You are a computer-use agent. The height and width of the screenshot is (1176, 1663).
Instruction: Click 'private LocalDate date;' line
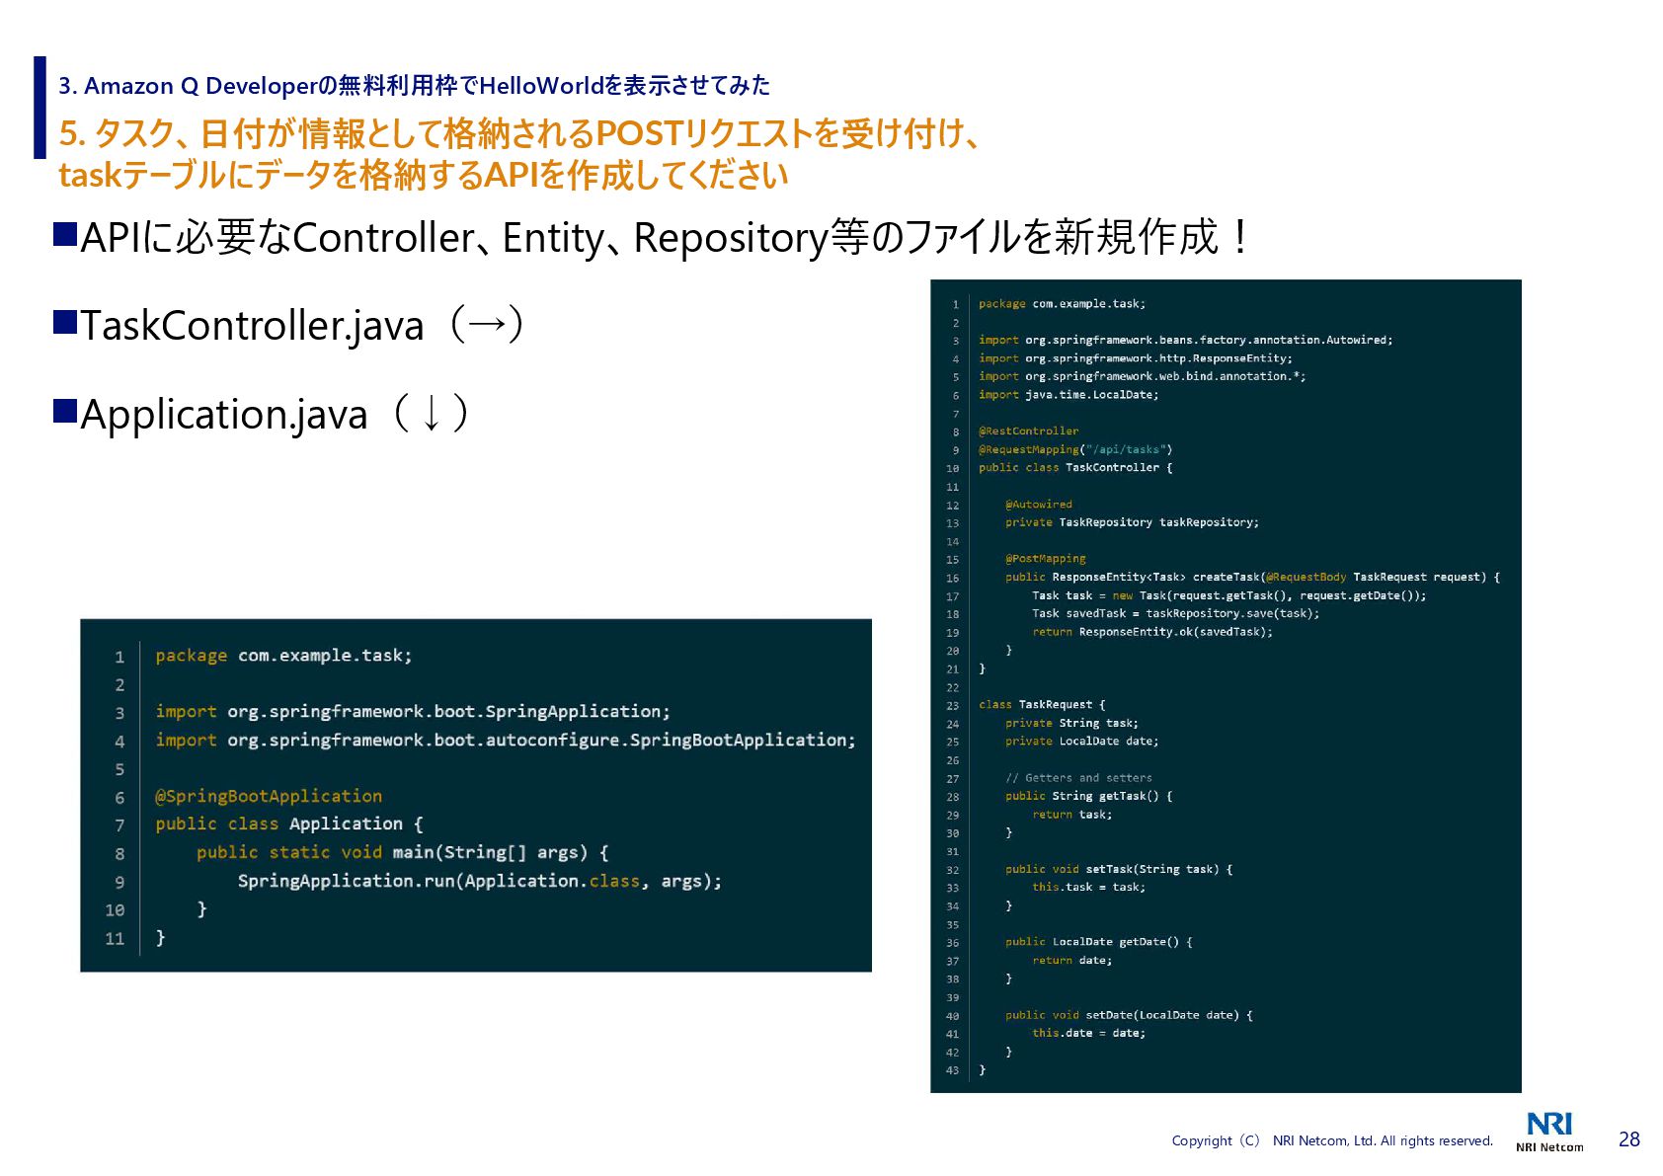point(1082,742)
